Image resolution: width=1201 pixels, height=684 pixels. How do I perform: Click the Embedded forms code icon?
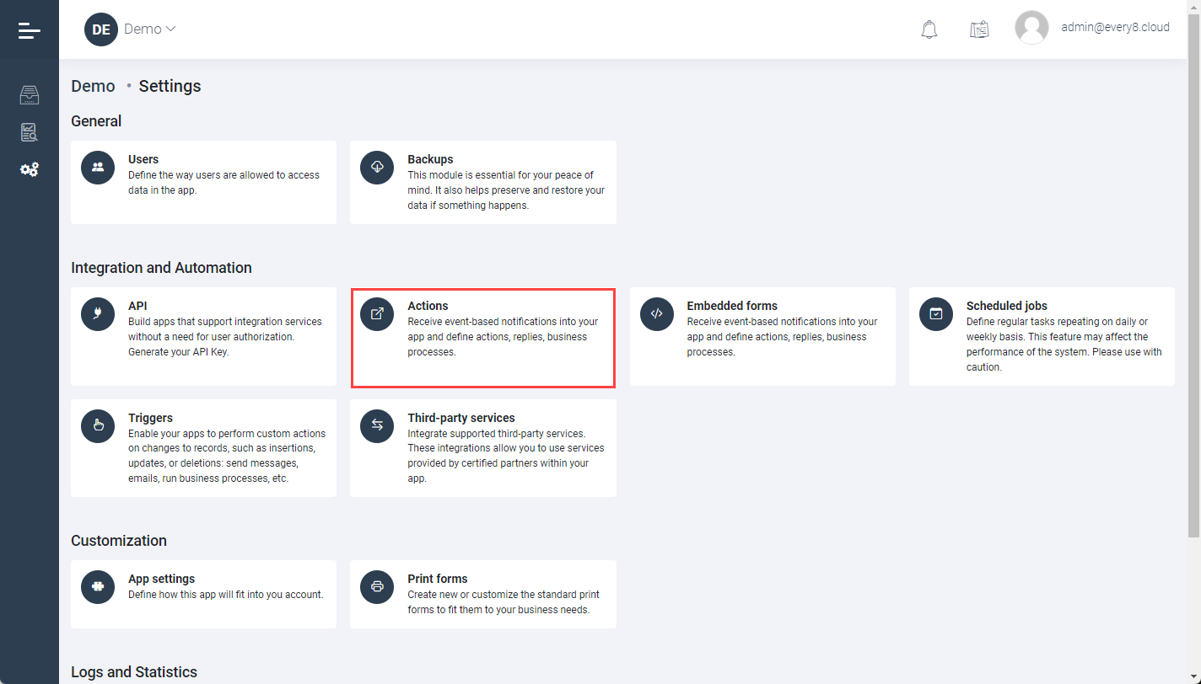(656, 313)
